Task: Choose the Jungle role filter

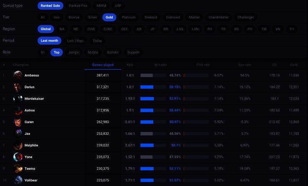Action: click(x=74, y=52)
